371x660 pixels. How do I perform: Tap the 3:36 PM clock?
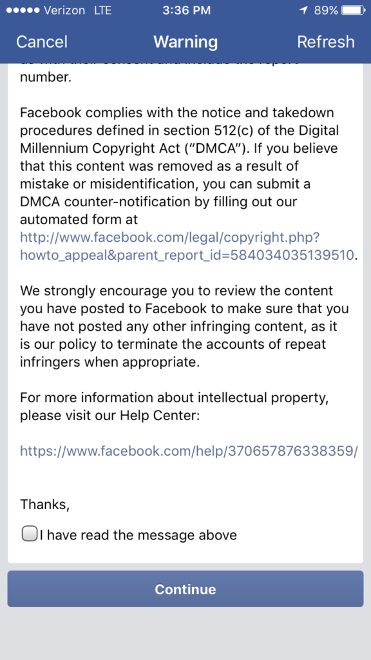click(186, 10)
